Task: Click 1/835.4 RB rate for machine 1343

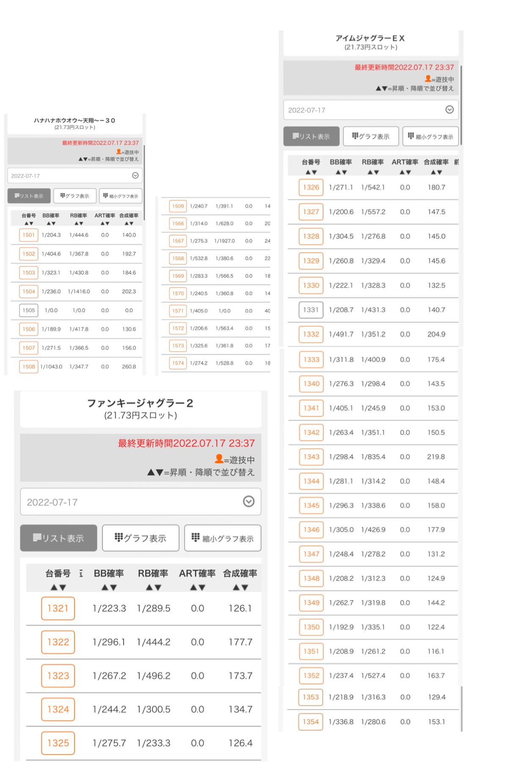Action: (x=373, y=457)
